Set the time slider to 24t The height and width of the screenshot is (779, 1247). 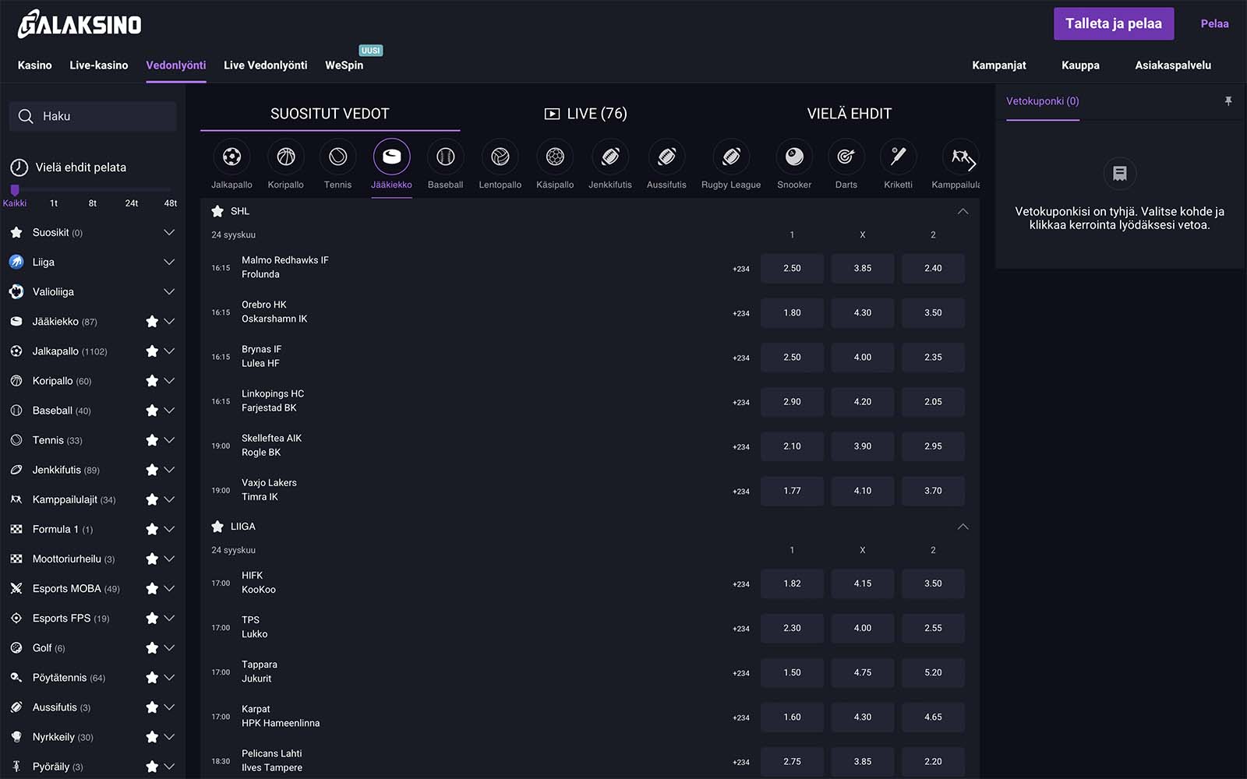point(132,203)
